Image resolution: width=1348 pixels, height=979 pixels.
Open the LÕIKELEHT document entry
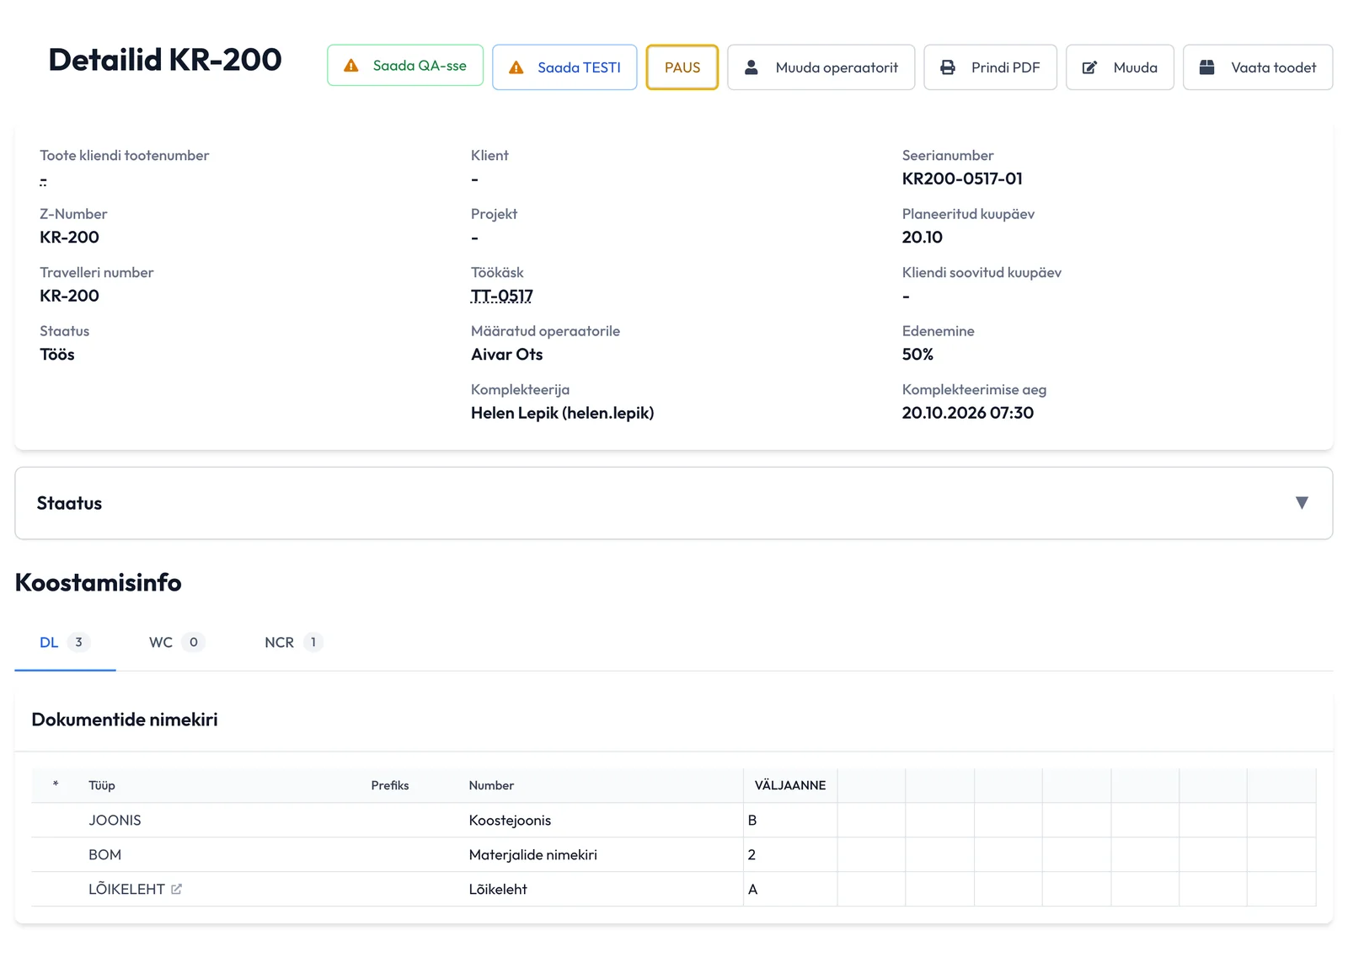(x=126, y=890)
